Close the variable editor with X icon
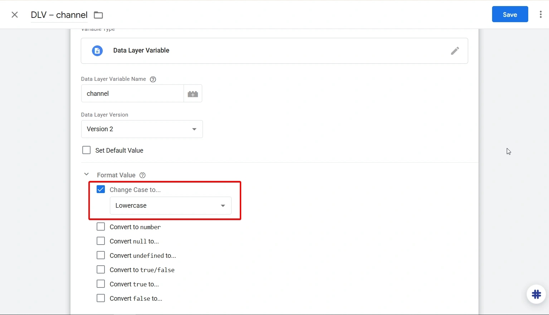The width and height of the screenshot is (549, 315). (15, 15)
